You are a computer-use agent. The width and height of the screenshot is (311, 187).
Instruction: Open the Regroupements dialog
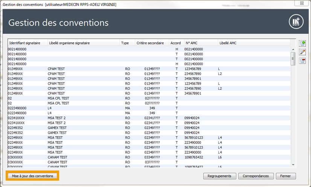220,176
